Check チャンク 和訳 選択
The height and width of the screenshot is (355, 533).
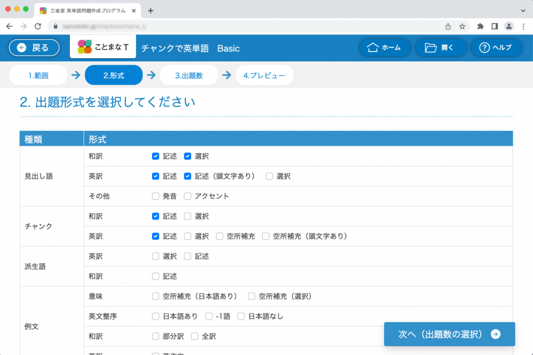click(x=187, y=216)
